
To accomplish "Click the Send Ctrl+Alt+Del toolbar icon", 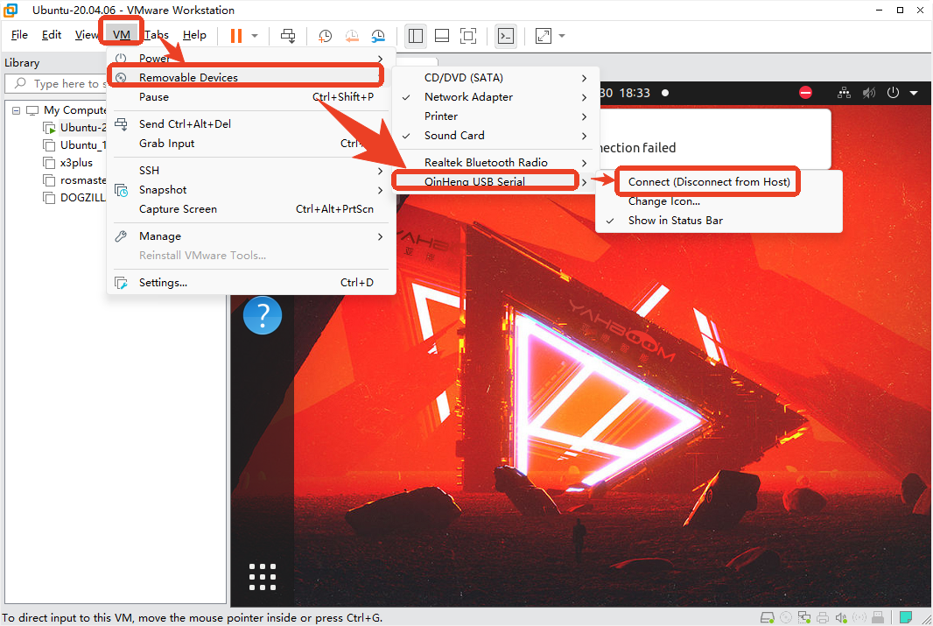I will pos(288,36).
